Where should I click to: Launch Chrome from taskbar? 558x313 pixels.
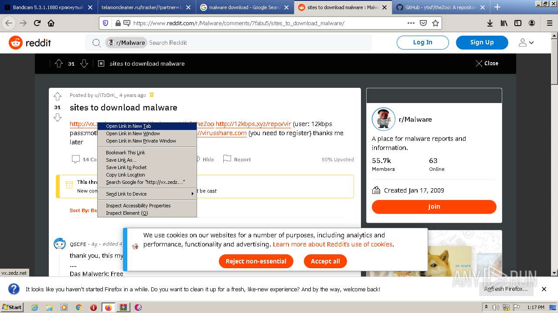click(78, 307)
